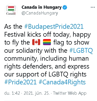Click the rainbow pride flag emoji
This screenshot has height=101, width=97.
coord(47,42)
